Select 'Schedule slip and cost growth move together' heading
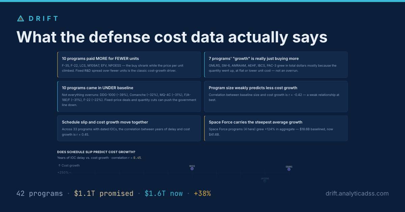Viewport: 405px width, 212px height. tap(105, 122)
